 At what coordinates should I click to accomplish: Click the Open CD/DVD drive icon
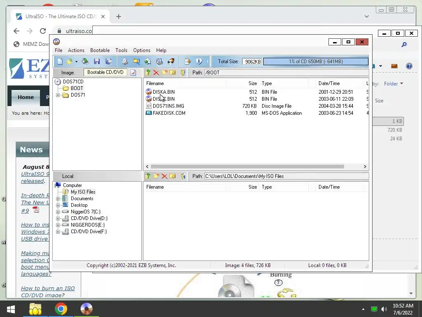pos(85,62)
